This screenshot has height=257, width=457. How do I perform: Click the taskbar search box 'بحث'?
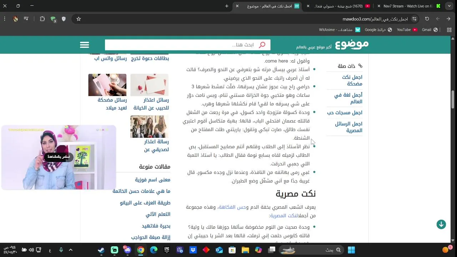click(311, 250)
